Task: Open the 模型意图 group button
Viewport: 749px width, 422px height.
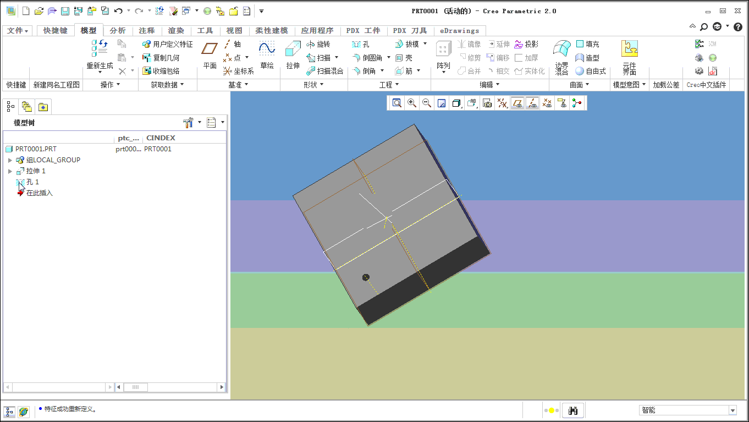Action: click(630, 85)
